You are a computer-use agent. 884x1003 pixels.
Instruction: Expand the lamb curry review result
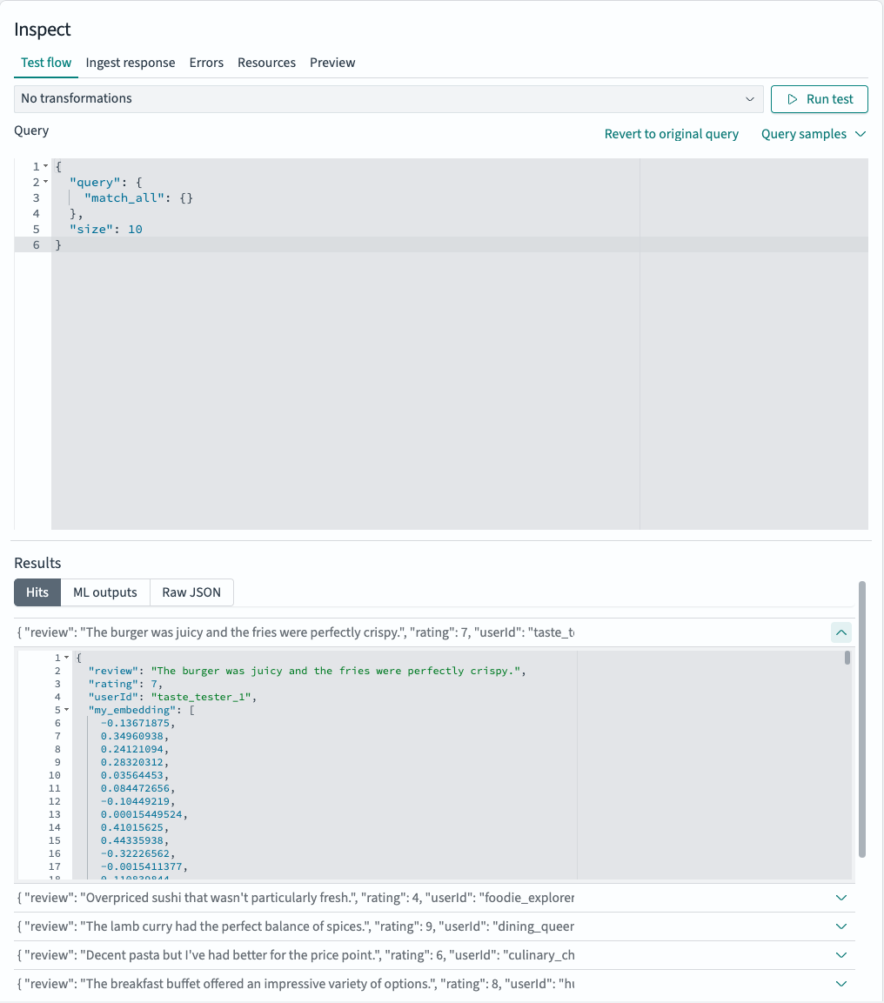click(x=840, y=926)
